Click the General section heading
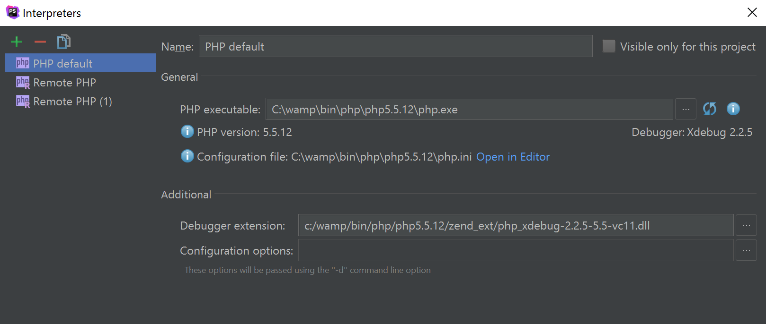This screenshot has width=766, height=324. pos(179,77)
